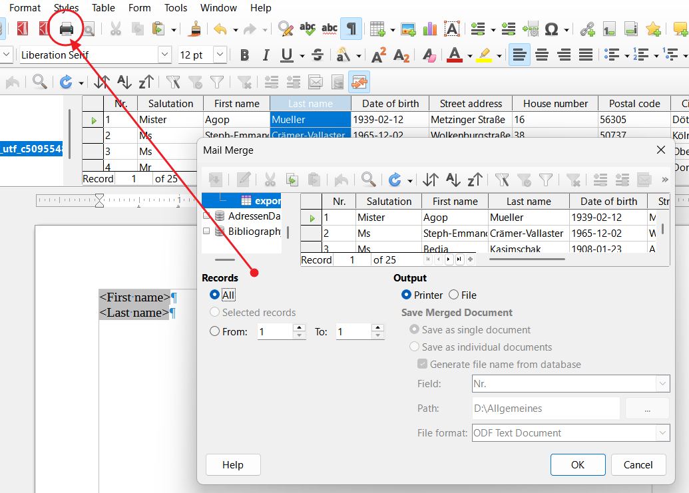Close the Mail Merge dialog
This screenshot has height=493, width=689.
(661, 150)
